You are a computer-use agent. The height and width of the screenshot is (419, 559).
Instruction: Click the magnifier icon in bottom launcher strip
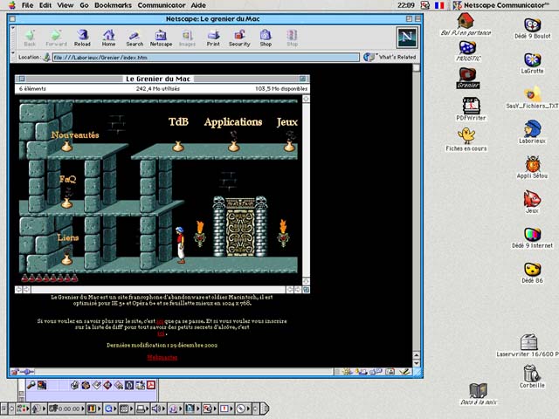click(x=31, y=385)
